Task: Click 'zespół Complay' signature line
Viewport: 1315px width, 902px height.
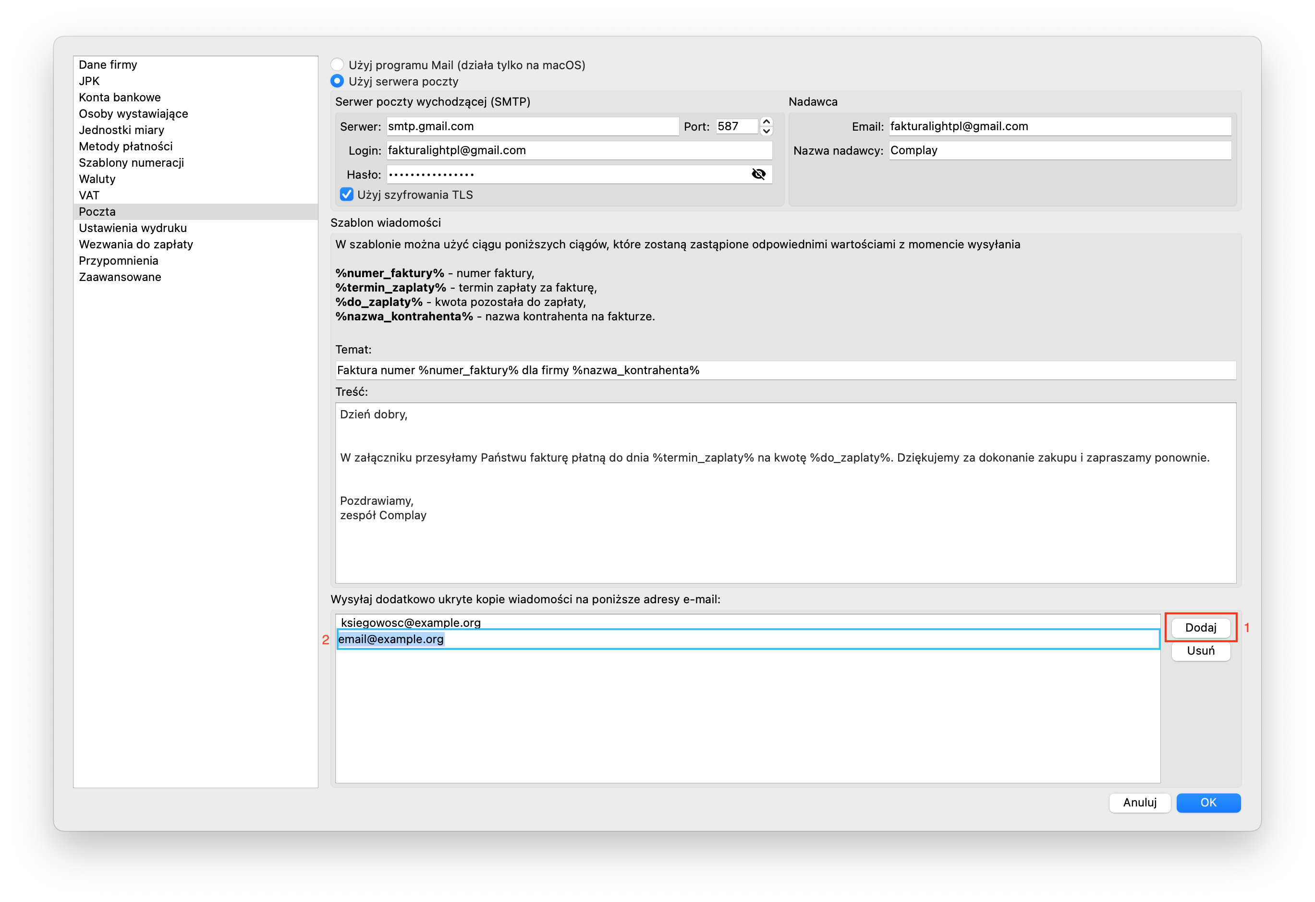Action: (x=383, y=515)
